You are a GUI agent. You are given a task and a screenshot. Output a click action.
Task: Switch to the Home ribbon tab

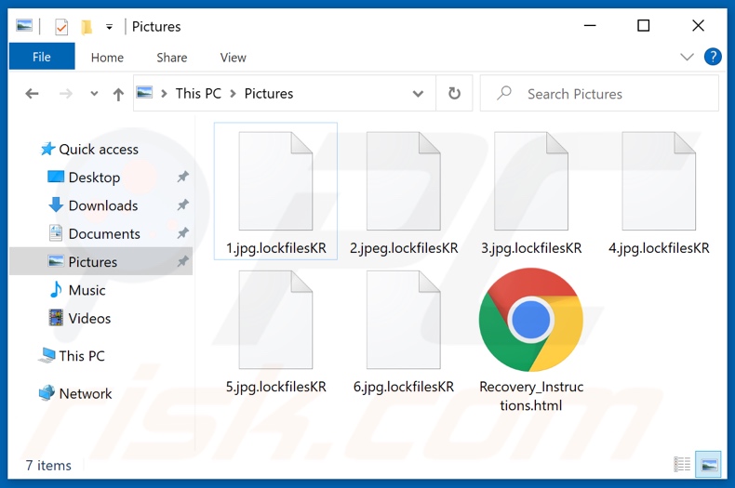coord(107,57)
